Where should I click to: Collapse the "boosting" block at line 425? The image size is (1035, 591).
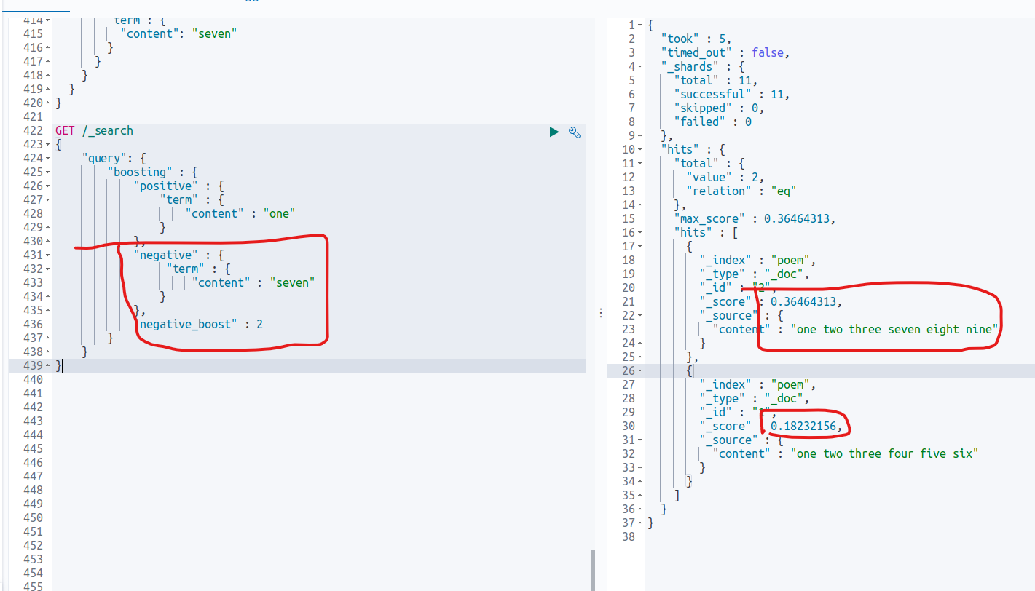(48, 172)
